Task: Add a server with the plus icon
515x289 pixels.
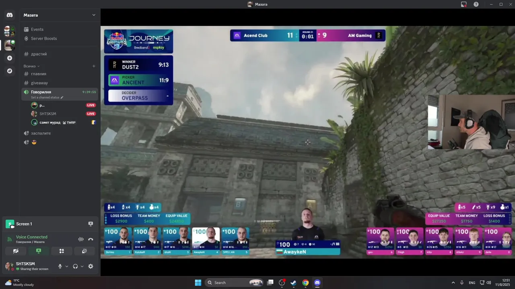Action: (x=10, y=58)
